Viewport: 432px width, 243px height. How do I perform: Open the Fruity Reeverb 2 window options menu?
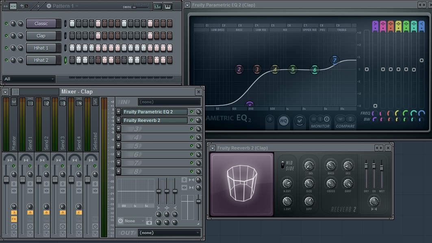[213, 148]
